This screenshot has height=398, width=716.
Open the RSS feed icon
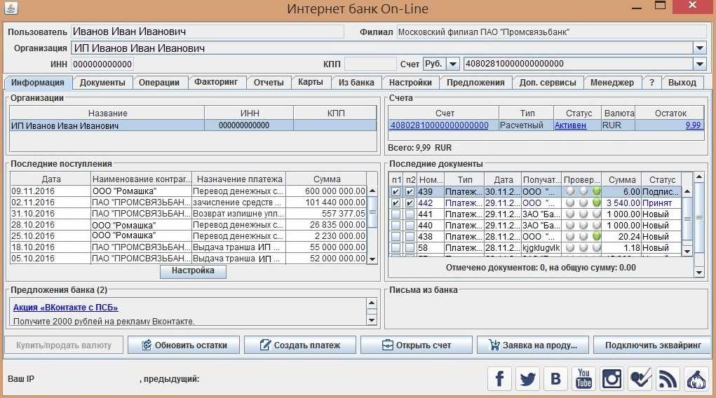tap(668, 378)
